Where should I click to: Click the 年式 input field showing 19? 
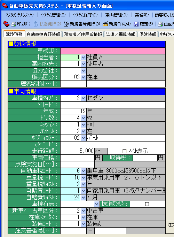click(x=73, y=112)
